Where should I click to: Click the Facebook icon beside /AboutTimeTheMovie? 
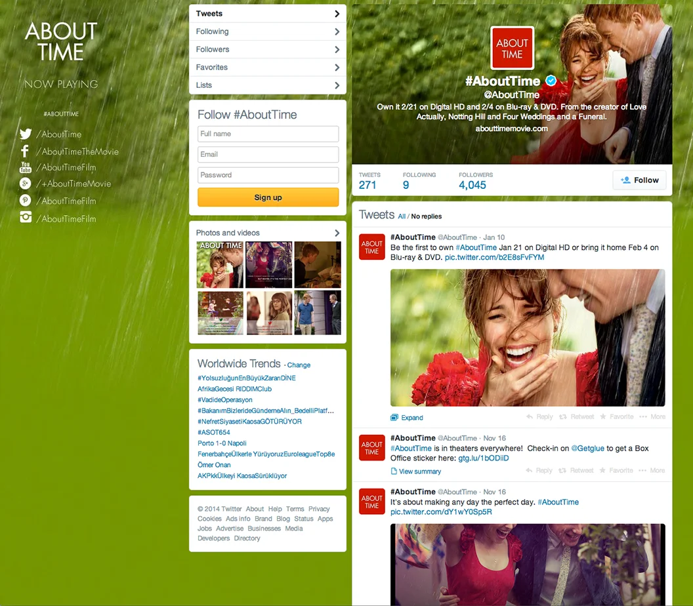pyautogui.click(x=25, y=151)
